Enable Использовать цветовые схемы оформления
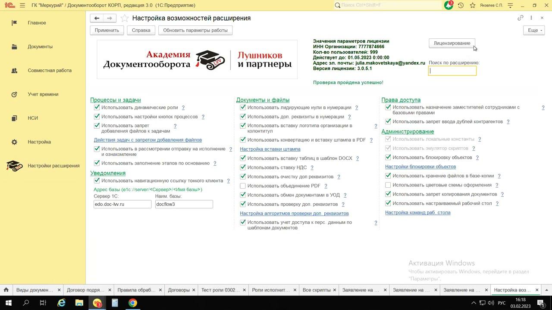Viewport: 552px width, 310px height. coord(388,185)
